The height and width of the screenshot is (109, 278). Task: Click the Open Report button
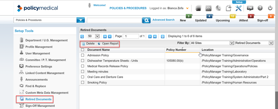(108, 43)
